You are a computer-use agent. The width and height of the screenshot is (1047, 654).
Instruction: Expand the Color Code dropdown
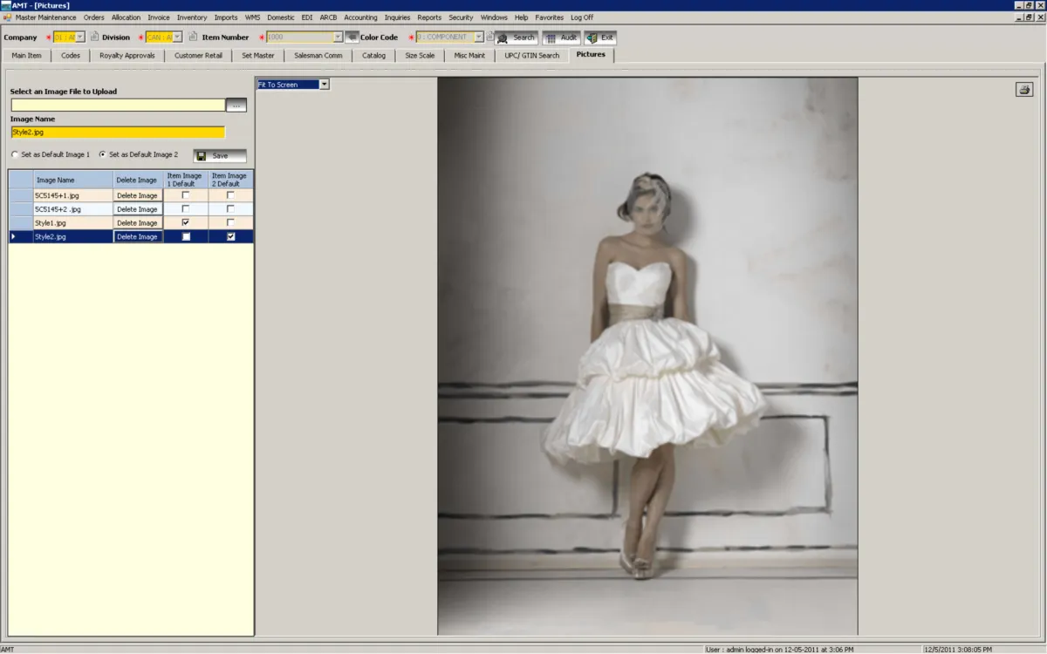pos(478,37)
